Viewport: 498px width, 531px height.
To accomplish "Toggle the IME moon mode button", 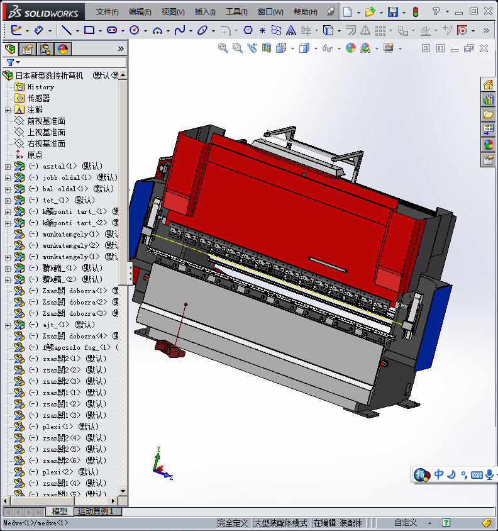I will (451, 474).
